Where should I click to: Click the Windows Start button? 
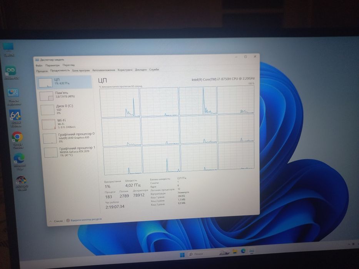(182, 255)
